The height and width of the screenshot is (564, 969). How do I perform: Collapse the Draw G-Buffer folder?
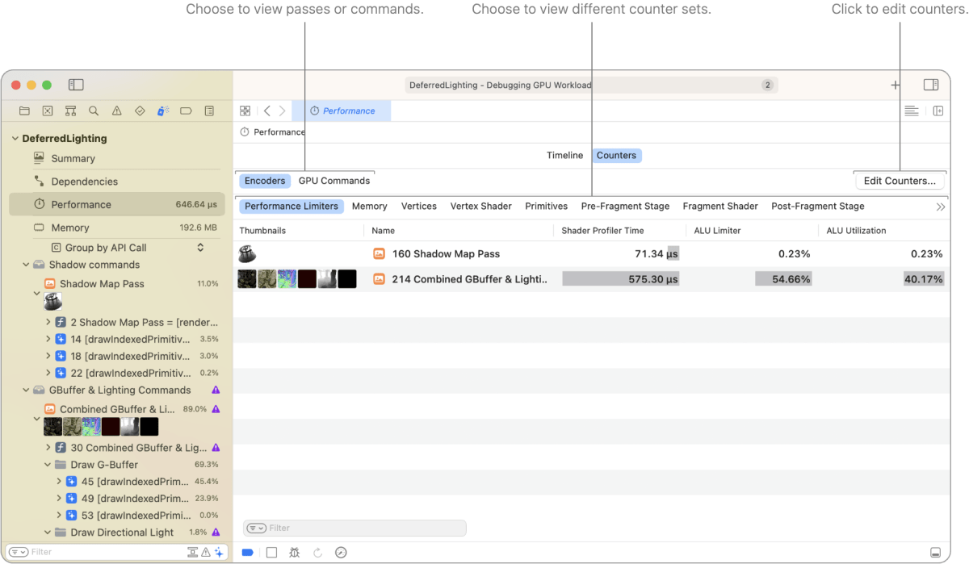(x=48, y=465)
